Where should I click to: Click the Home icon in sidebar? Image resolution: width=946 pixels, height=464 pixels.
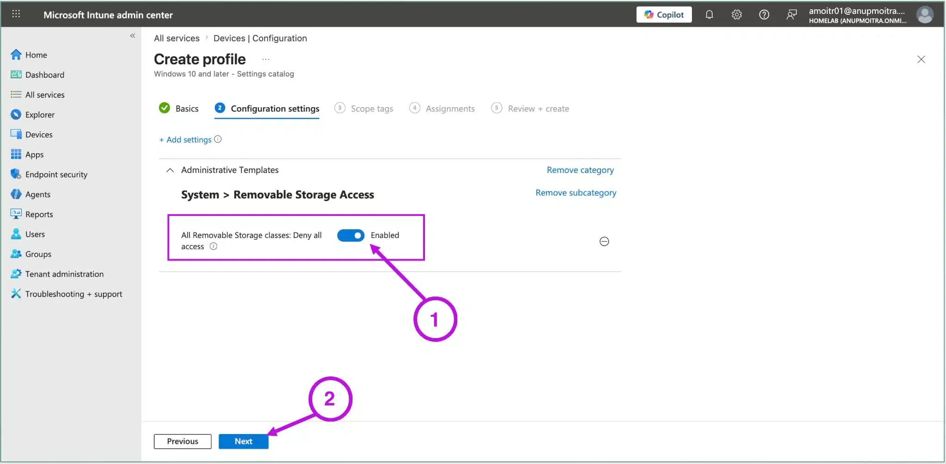[16, 54]
